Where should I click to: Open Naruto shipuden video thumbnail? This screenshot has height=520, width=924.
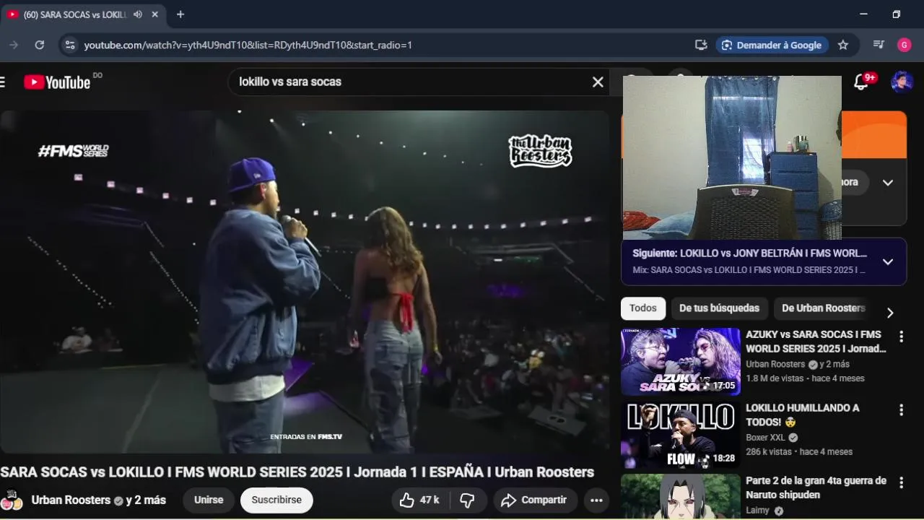681,497
